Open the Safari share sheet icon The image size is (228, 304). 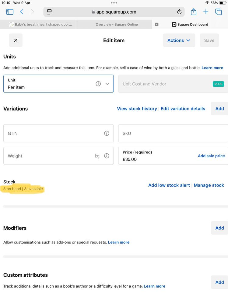tap(194, 12)
